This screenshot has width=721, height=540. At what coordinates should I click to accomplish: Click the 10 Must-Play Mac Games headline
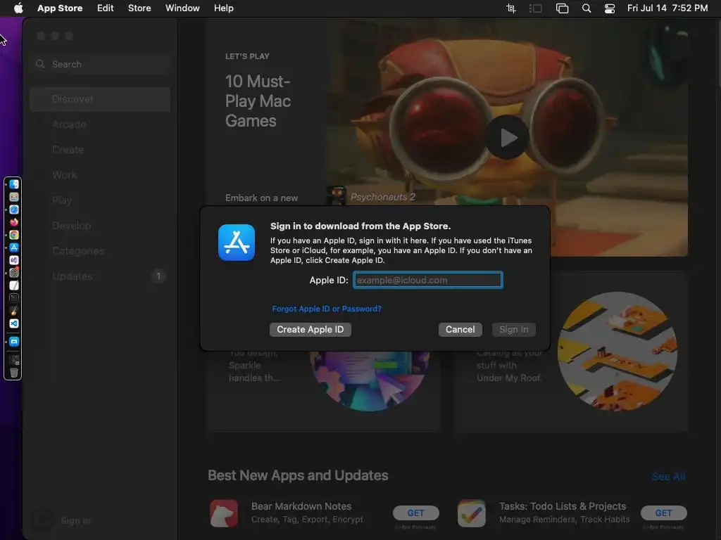tap(258, 101)
